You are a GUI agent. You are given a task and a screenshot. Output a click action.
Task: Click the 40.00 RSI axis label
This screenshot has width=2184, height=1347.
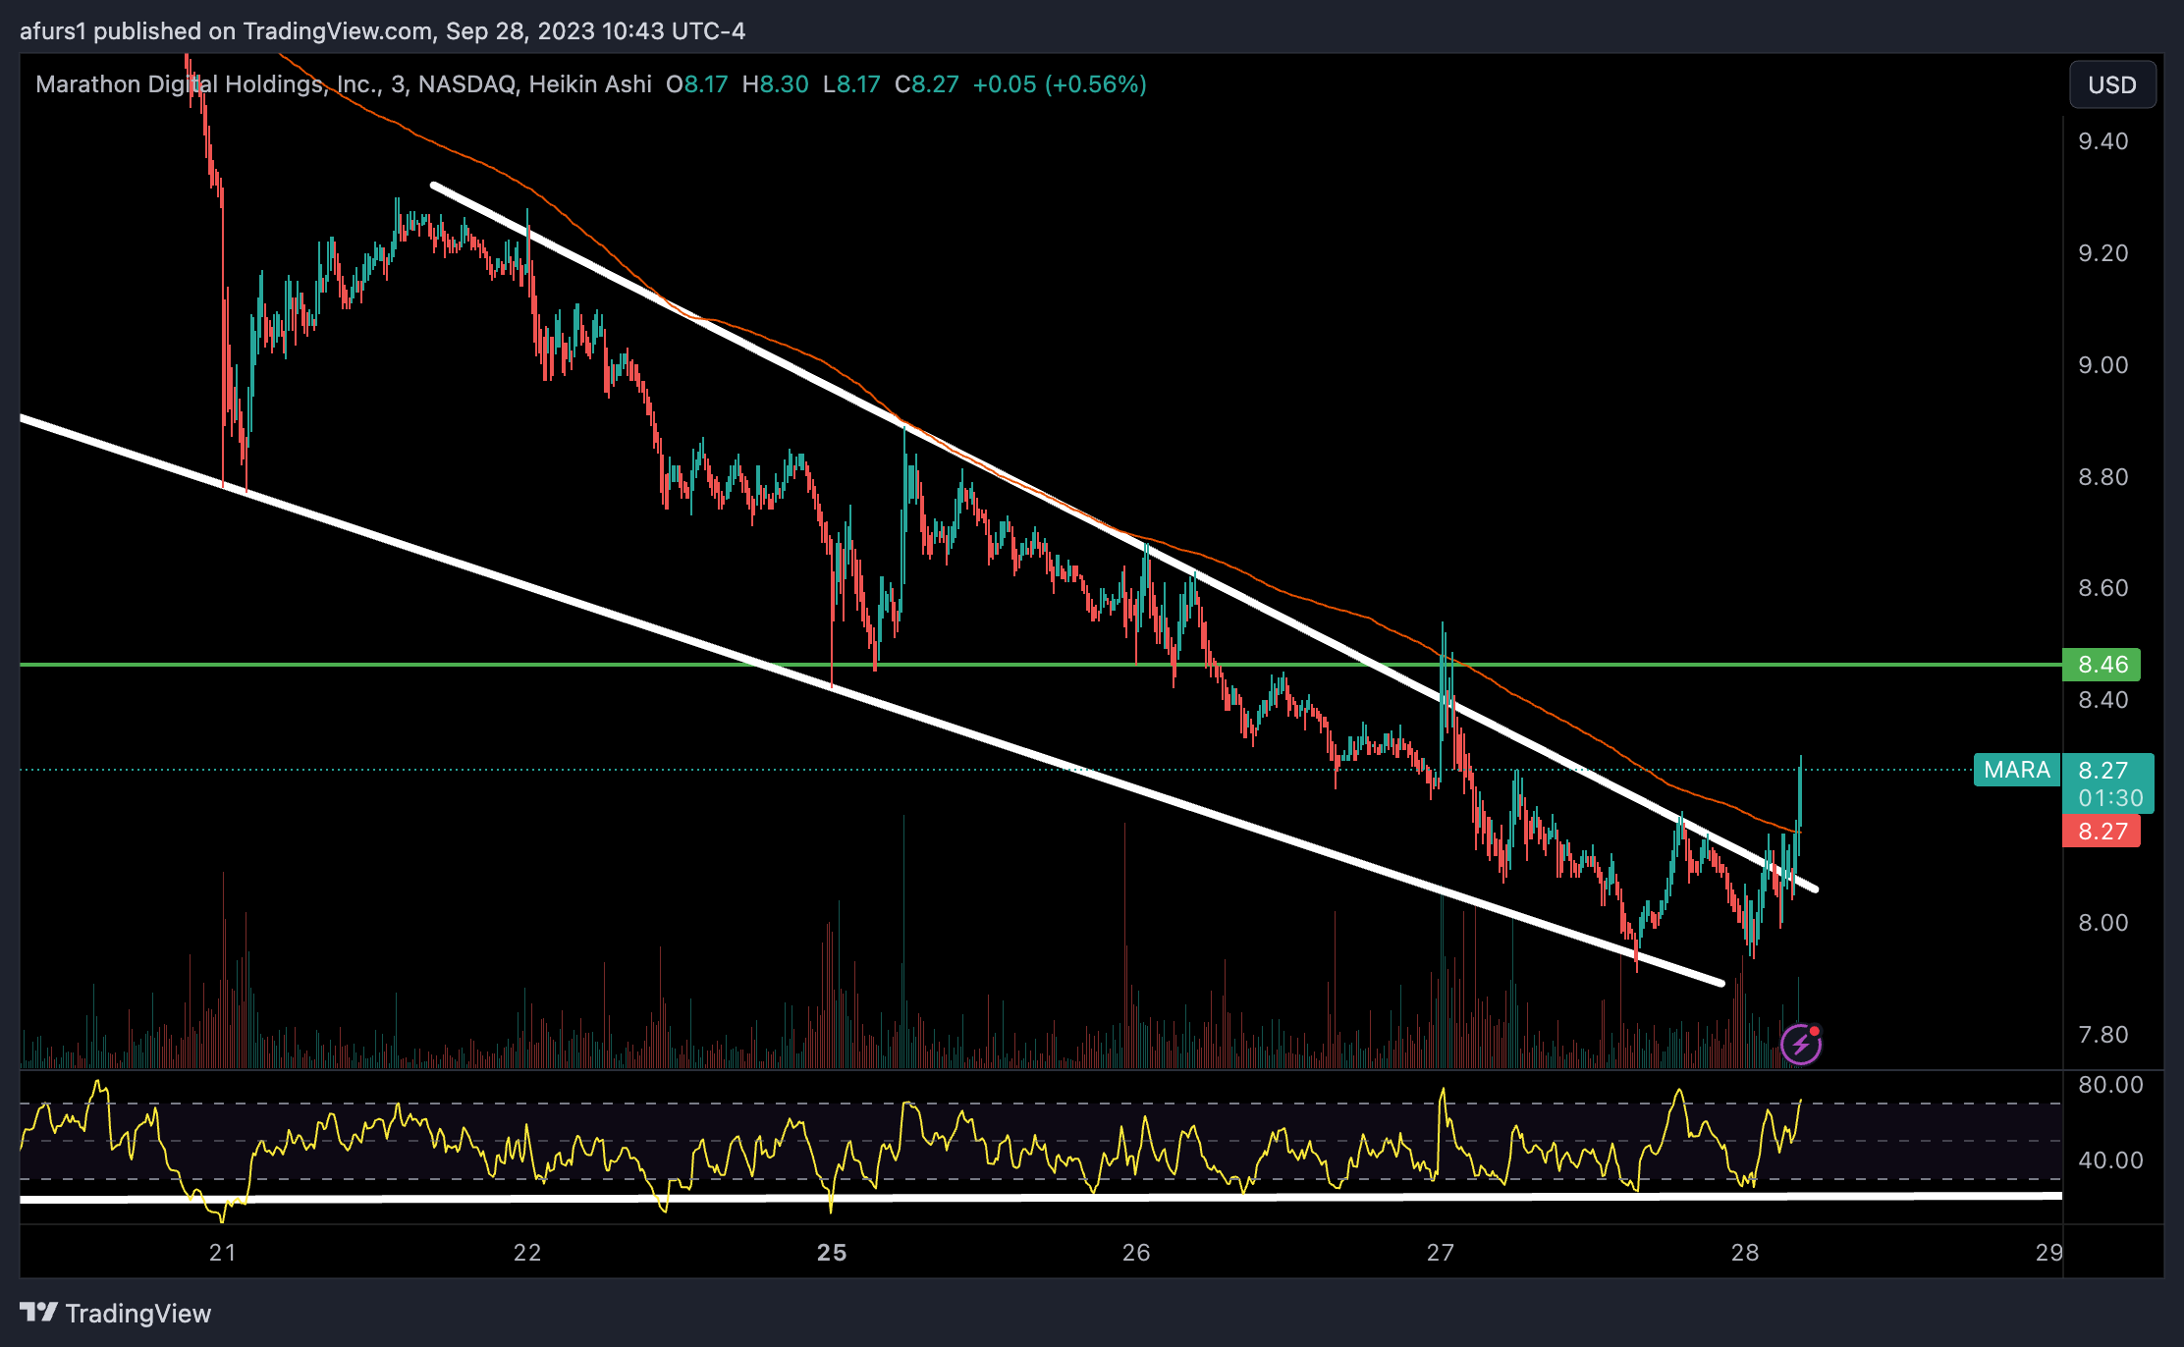pos(2110,1160)
